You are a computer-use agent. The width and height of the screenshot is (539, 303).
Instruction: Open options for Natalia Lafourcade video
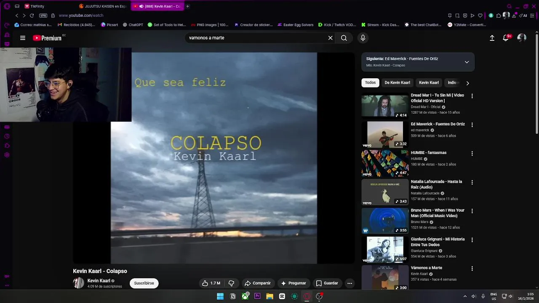pos(472,183)
